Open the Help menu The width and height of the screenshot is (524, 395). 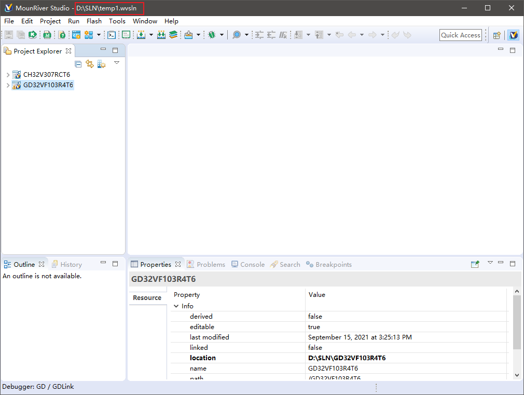coord(171,21)
